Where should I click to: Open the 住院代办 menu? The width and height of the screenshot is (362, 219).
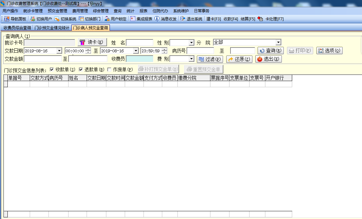[x=160, y=11]
